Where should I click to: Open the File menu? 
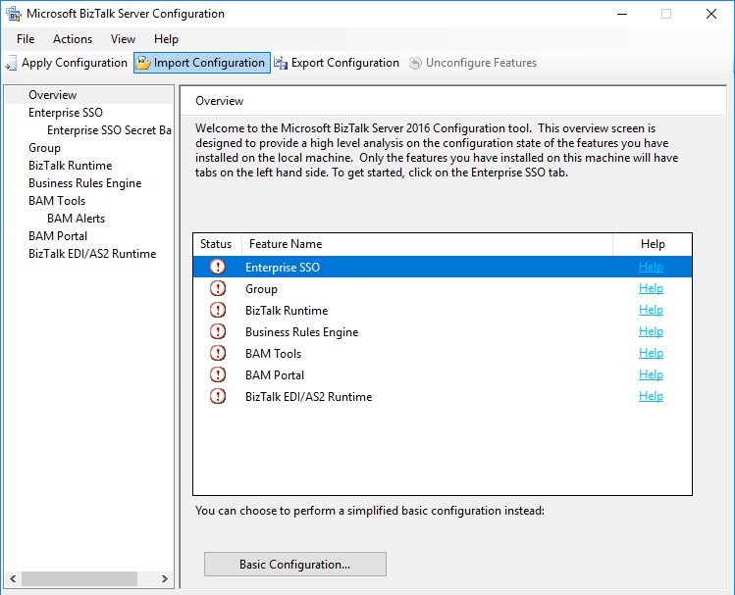(26, 39)
